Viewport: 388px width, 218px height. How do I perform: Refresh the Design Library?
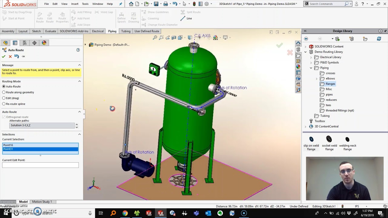pyautogui.click(x=379, y=39)
